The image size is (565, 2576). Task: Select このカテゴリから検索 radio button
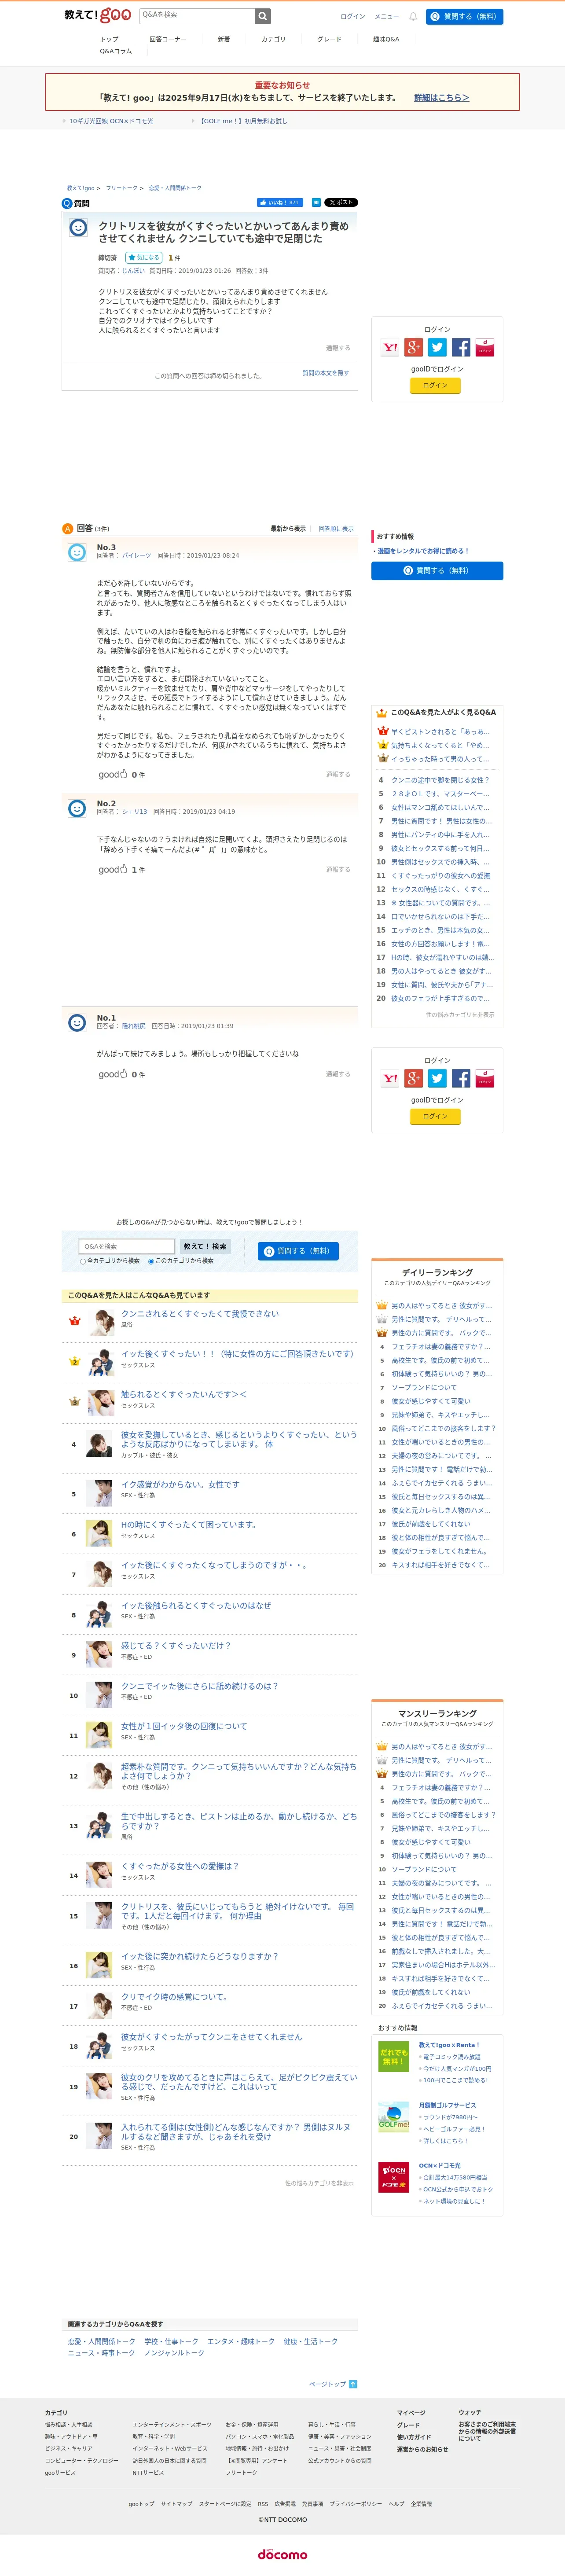coord(151,1261)
